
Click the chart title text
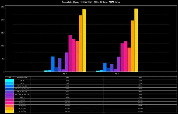pyautogui.click(x=91, y=2)
